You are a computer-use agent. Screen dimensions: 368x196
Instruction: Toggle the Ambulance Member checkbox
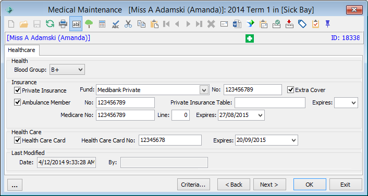(18, 102)
